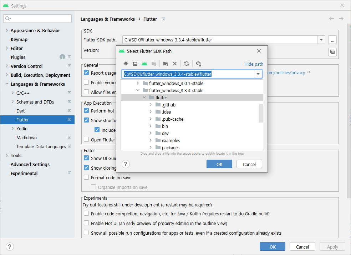Click the search icon in settings search box
The height and width of the screenshot is (255, 351).
pos(8,19)
